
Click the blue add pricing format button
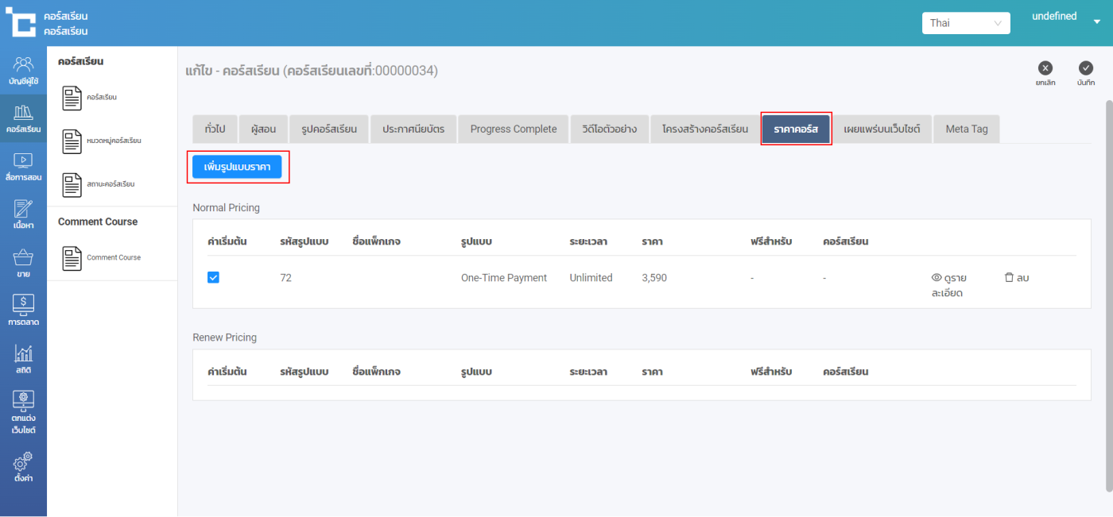click(x=237, y=167)
